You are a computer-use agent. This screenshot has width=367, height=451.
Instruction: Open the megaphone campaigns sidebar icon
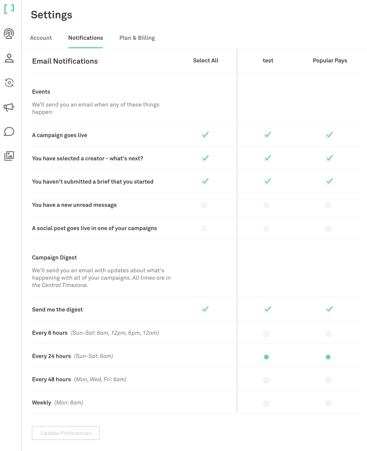tap(9, 107)
